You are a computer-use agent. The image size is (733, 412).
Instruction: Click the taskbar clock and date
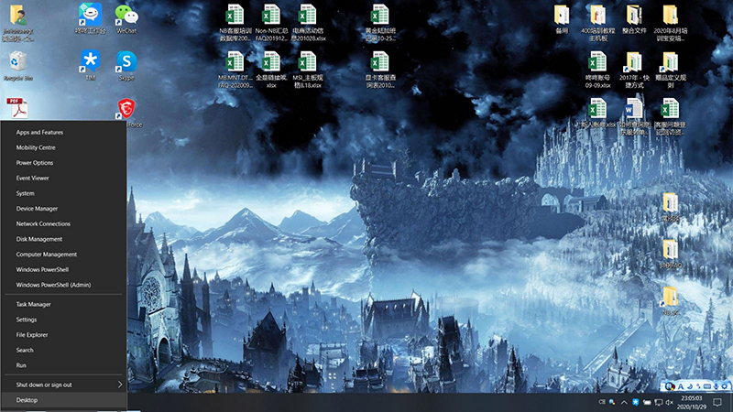[691, 403]
